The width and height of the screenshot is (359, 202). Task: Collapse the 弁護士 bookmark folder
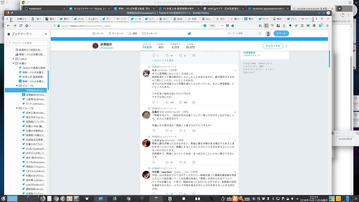click(13, 63)
